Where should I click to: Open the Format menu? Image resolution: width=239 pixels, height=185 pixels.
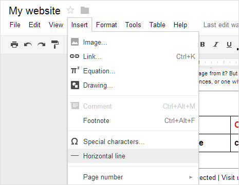coord(106,25)
